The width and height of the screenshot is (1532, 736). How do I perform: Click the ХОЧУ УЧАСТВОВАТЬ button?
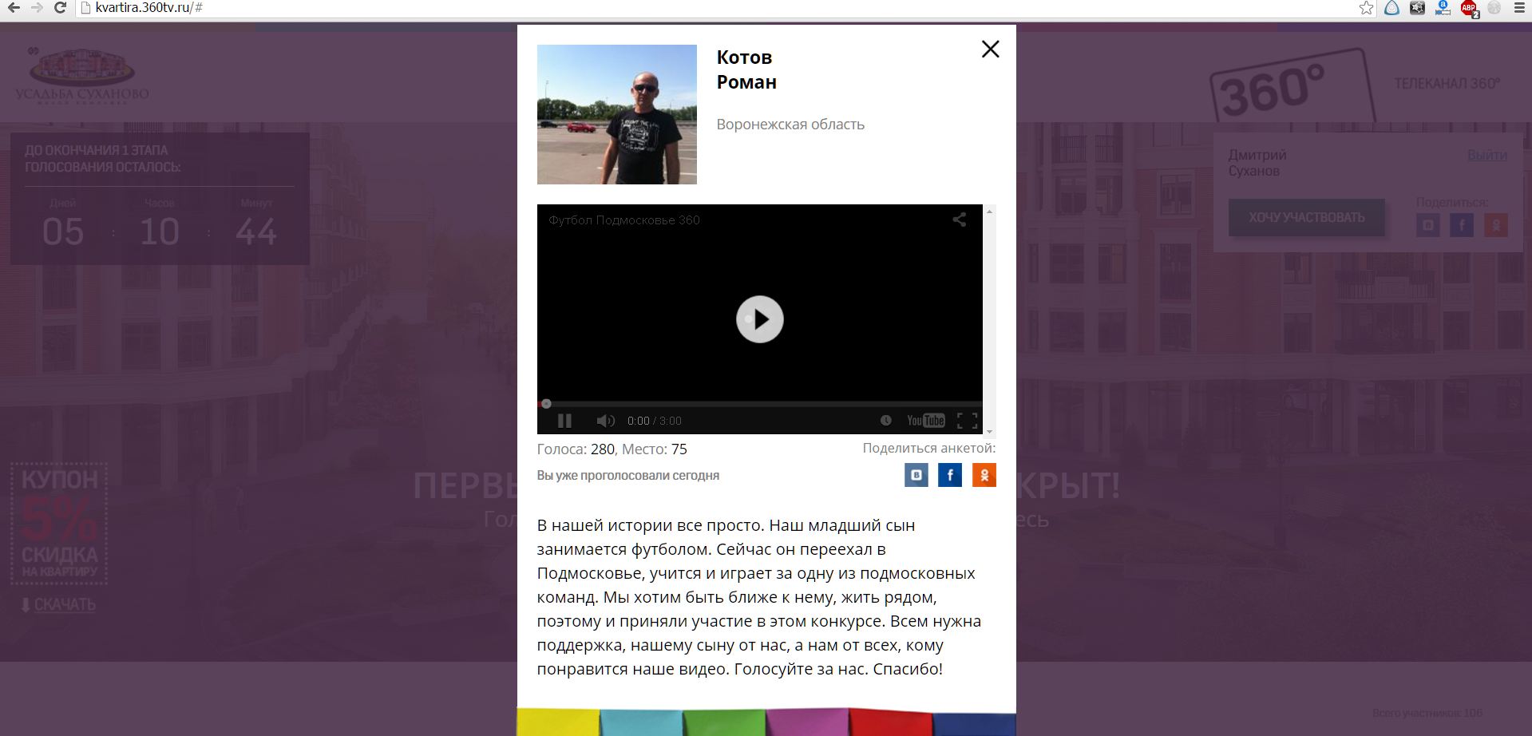(x=1306, y=217)
